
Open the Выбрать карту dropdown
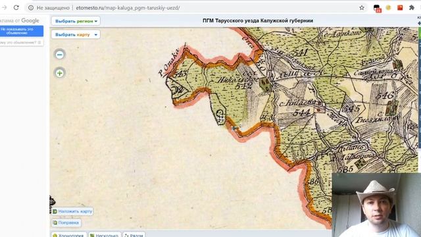(76, 34)
